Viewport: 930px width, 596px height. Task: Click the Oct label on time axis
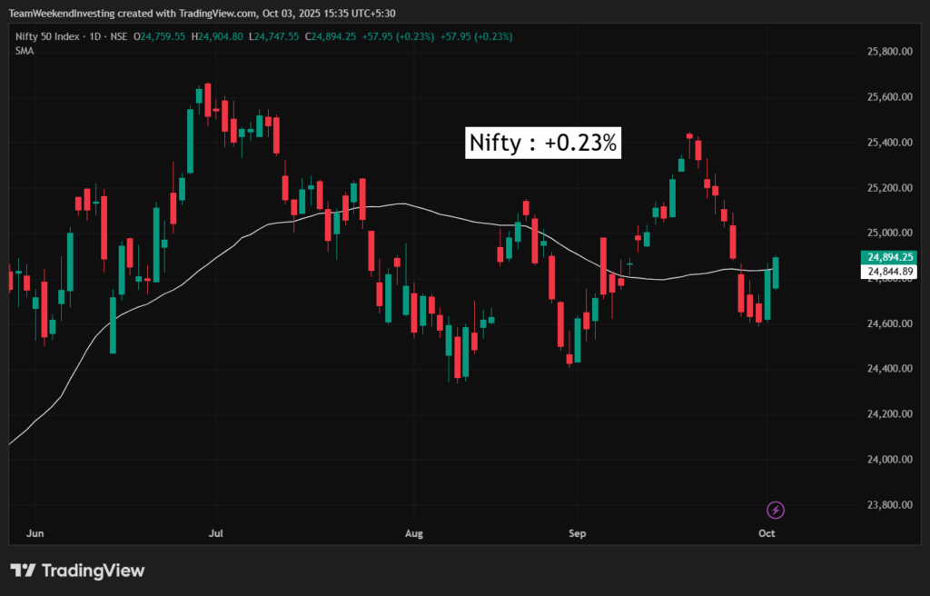767,533
